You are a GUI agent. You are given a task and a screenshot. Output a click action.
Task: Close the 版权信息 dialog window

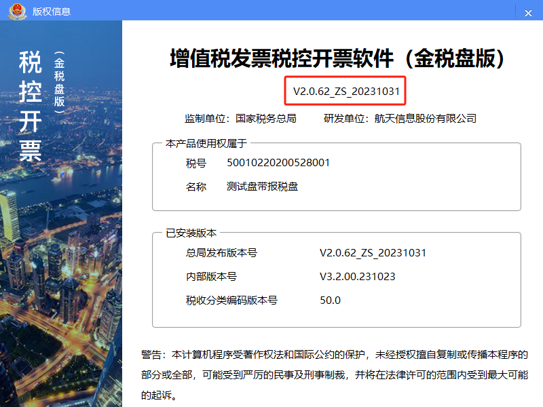528,13
